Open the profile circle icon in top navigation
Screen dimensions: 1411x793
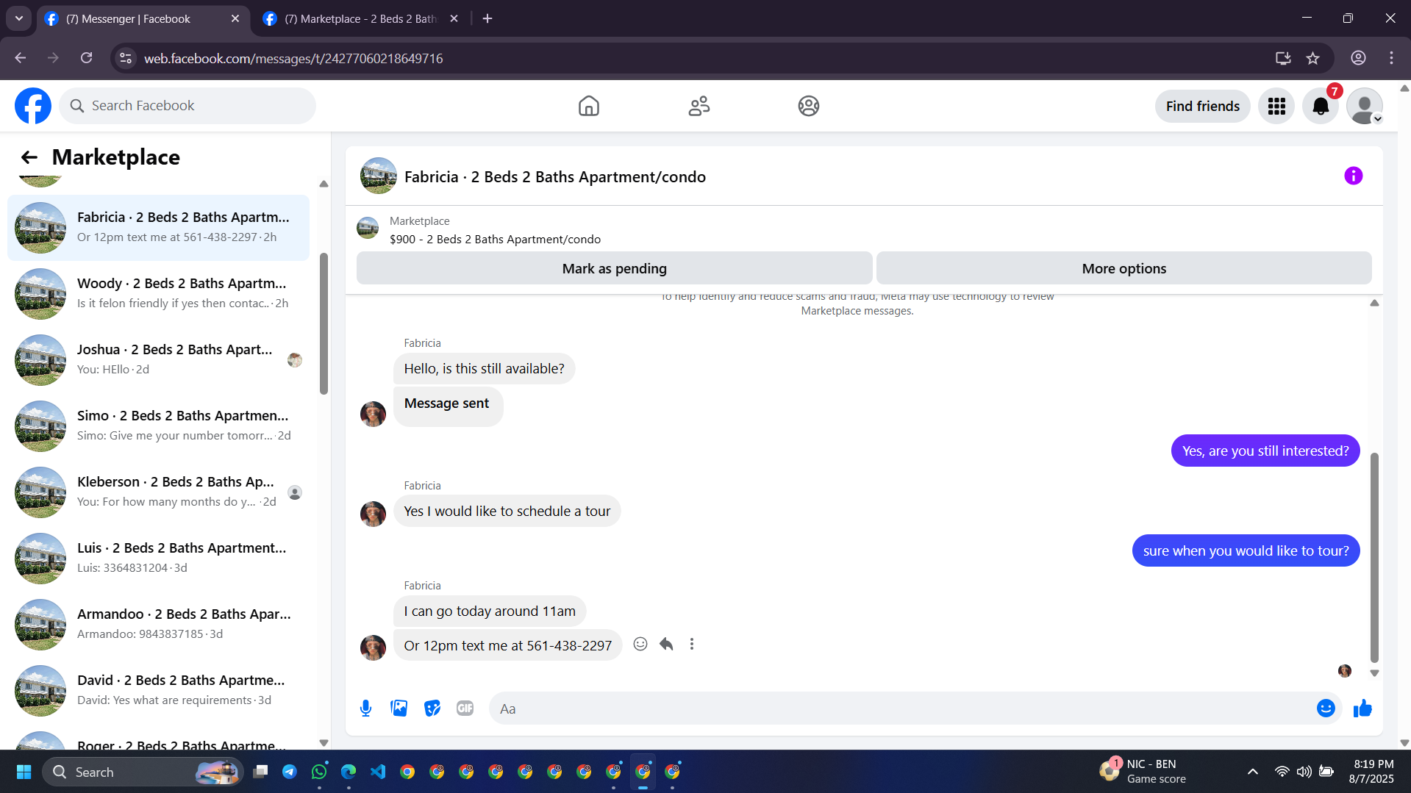[x=808, y=106]
